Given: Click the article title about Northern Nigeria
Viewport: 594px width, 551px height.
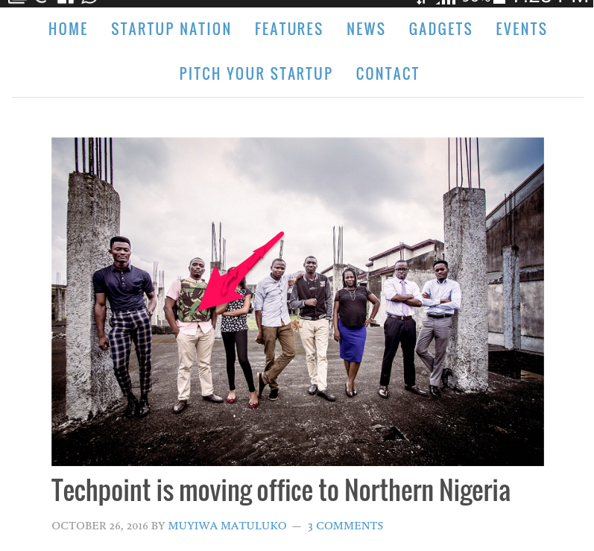Looking at the screenshot, I should [x=281, y=491].
